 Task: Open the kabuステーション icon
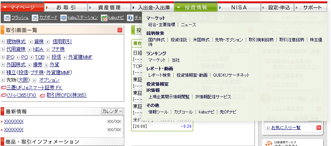(63, 18)
